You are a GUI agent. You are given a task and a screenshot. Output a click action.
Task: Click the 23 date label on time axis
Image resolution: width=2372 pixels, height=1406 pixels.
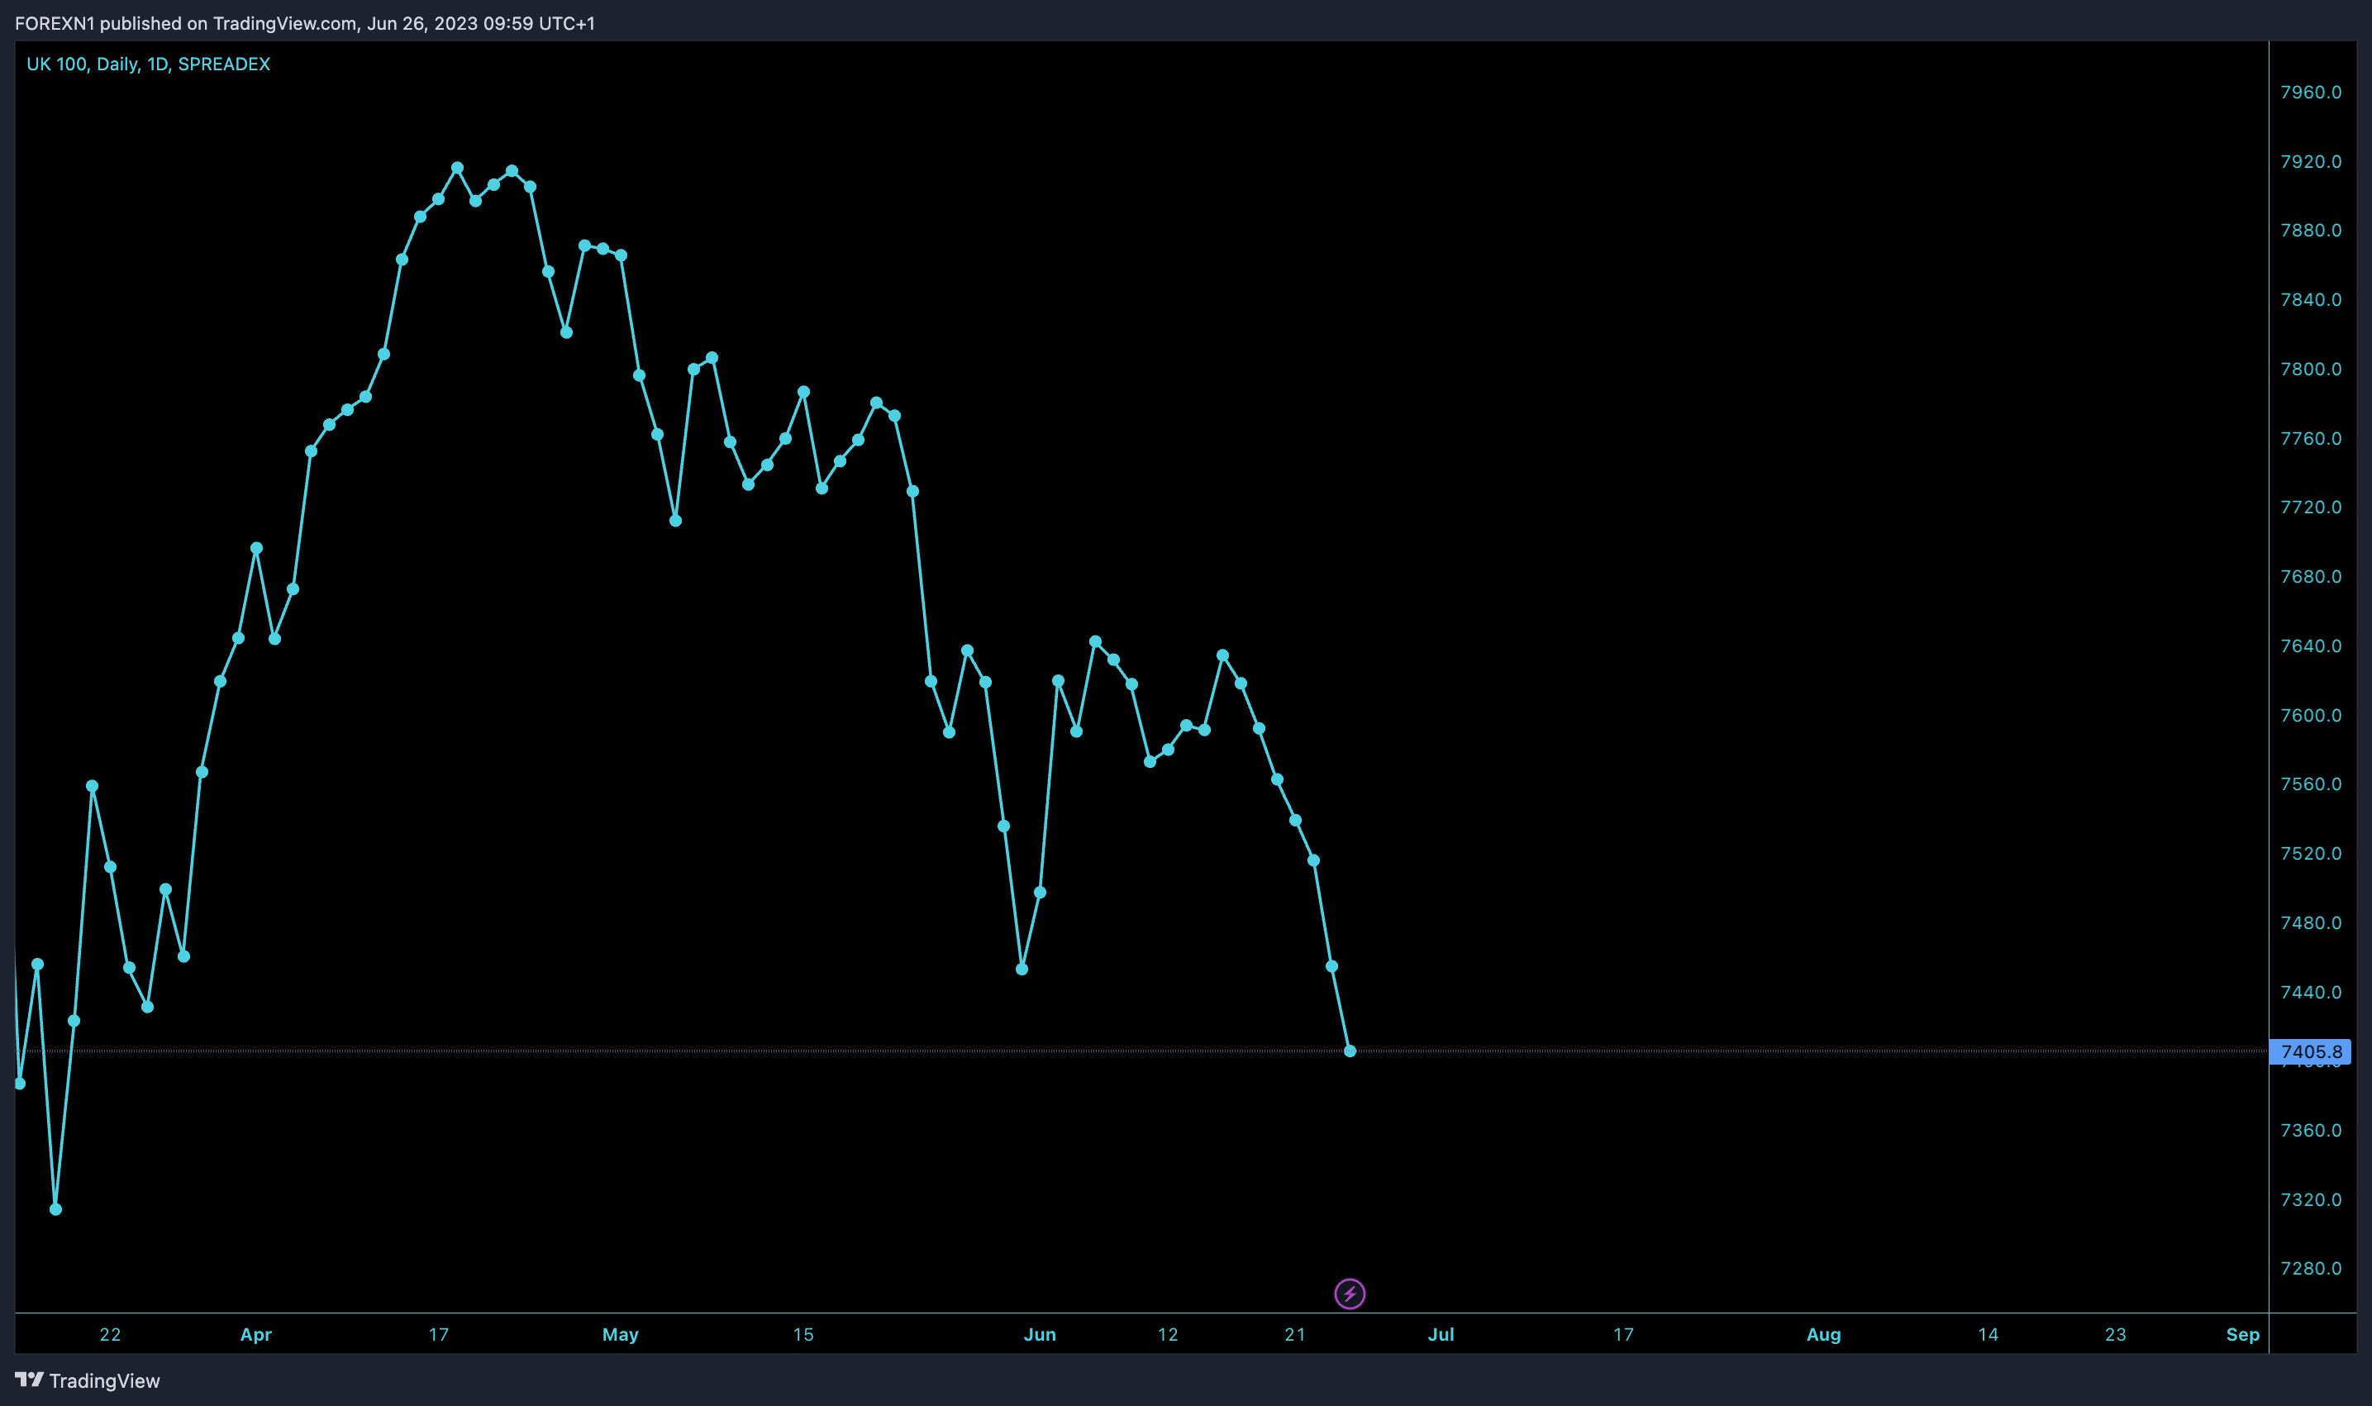click(2115, 1334)
